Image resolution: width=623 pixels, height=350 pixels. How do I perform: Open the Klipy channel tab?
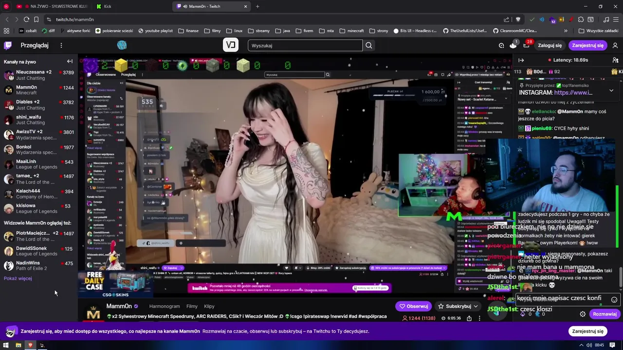(x=209, y=306)
